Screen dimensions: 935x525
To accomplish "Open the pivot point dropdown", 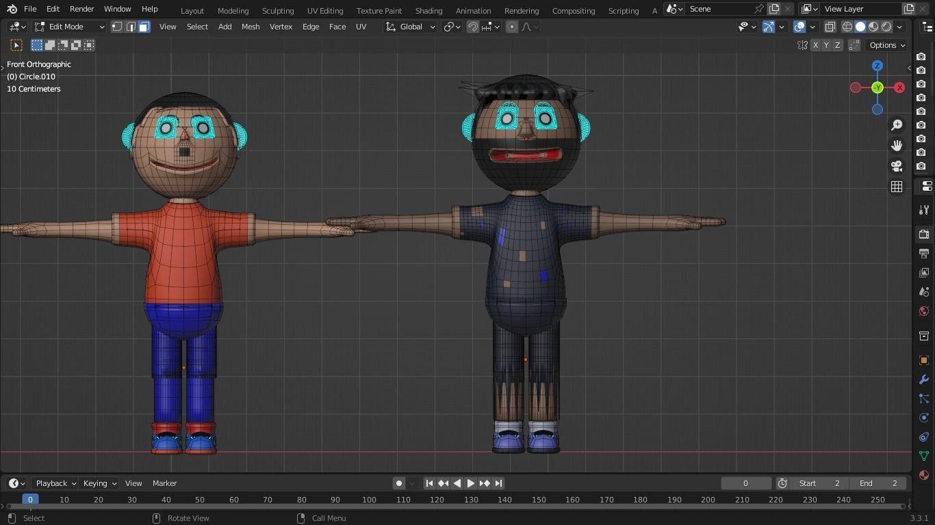I will tap(453, 27).
